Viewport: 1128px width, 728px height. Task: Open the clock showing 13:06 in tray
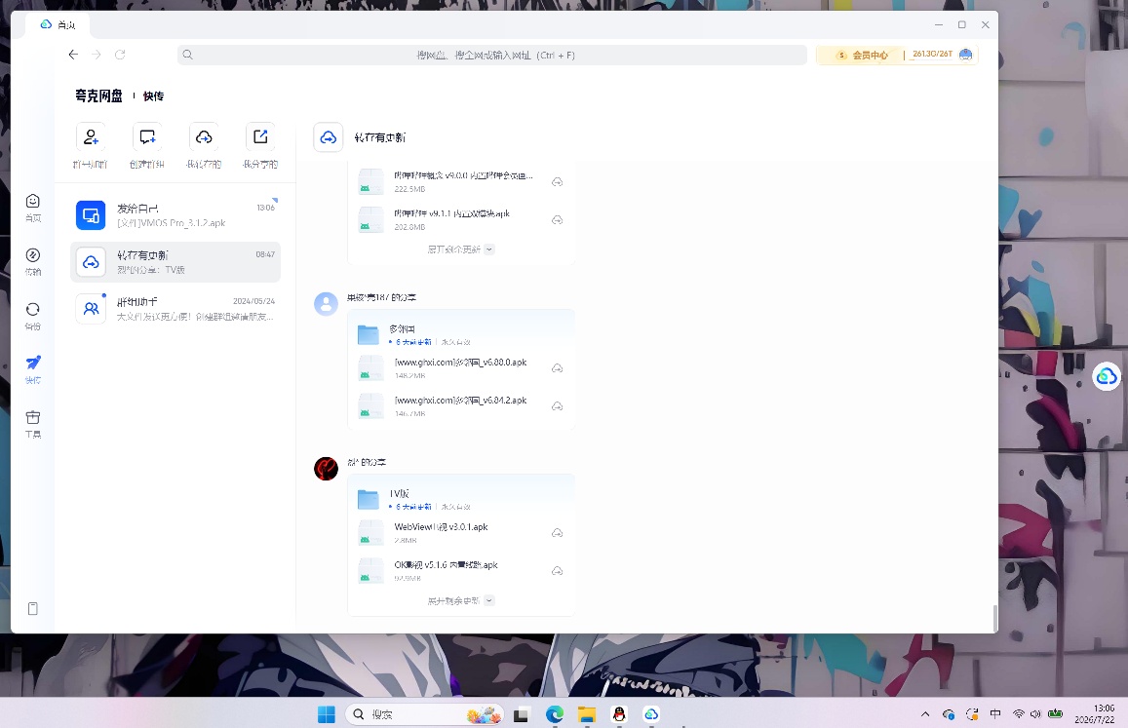[1095, 714]
